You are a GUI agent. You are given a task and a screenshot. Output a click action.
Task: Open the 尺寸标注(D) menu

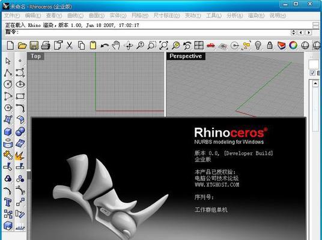pos(166,16)
